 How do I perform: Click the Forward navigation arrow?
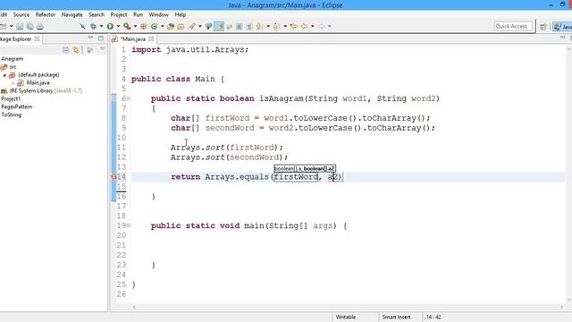[x=321, y=26]
